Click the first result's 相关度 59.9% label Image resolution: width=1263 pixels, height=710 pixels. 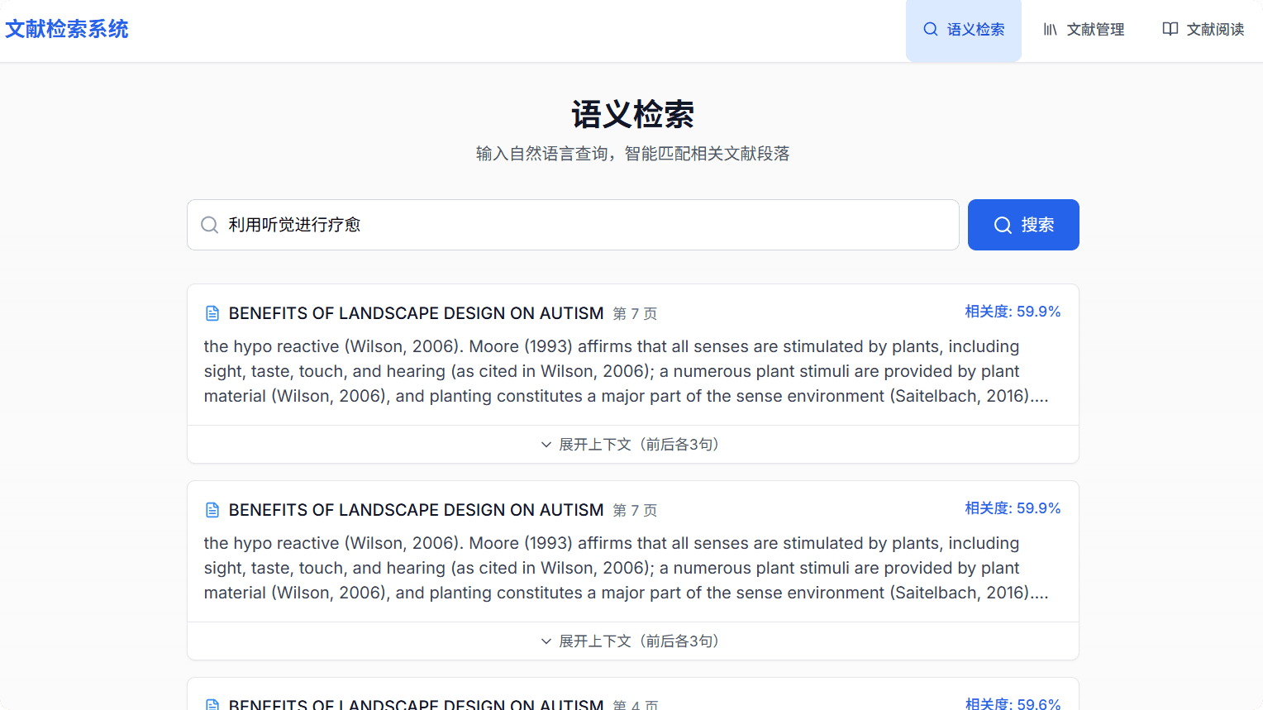coord(1013,312)
